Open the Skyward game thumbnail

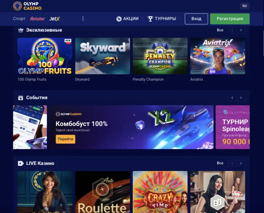(x=103, y=56)
